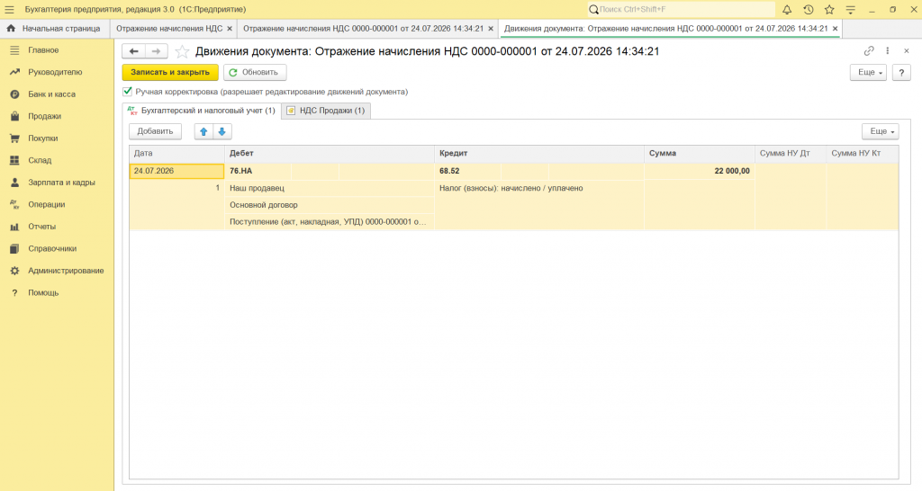The height and width of the screenshot is (491, 922).
Task: Click Сумма НУ Кт column header
Action: pos(862,153)
